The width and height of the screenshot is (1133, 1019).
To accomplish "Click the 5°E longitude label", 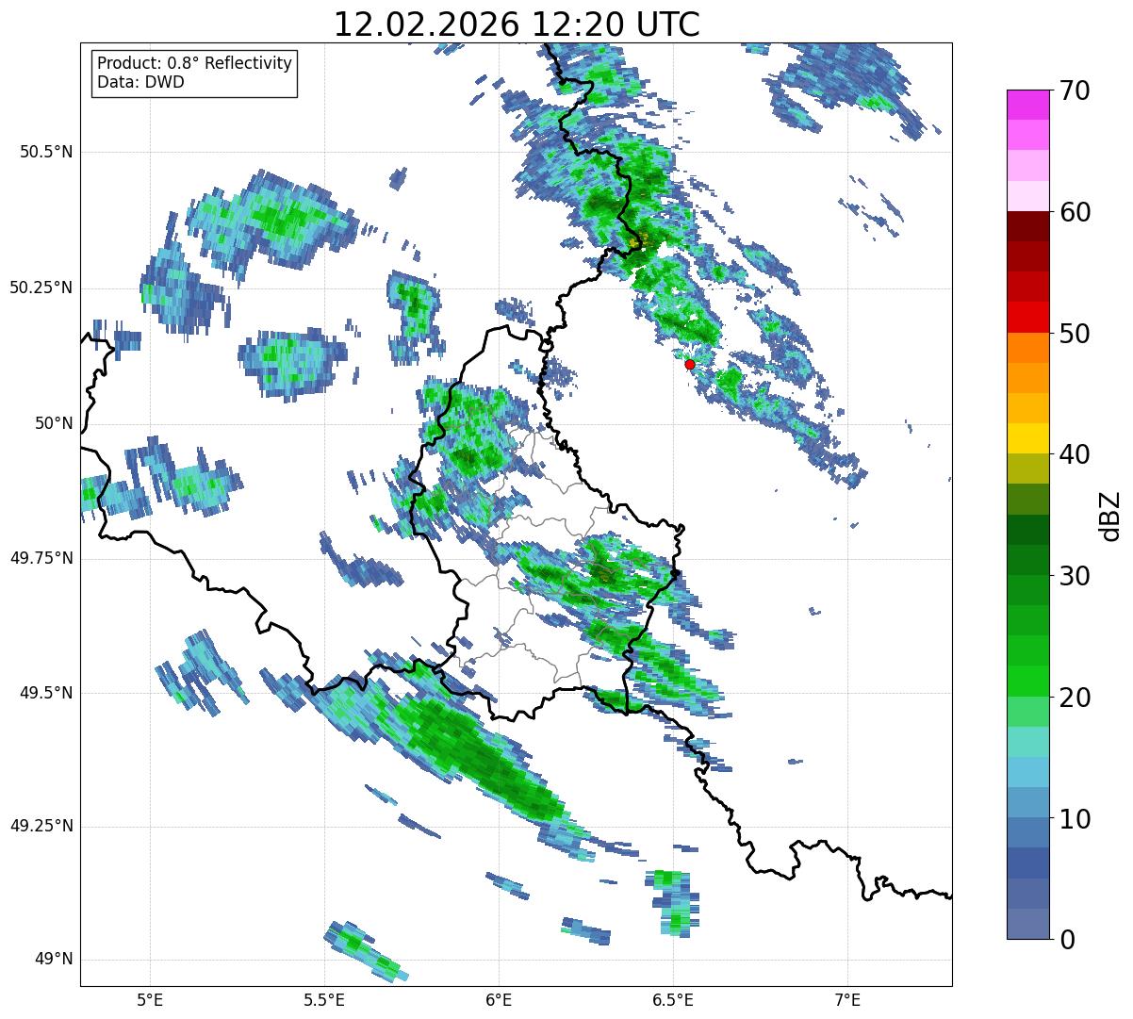I will point(150,999).
